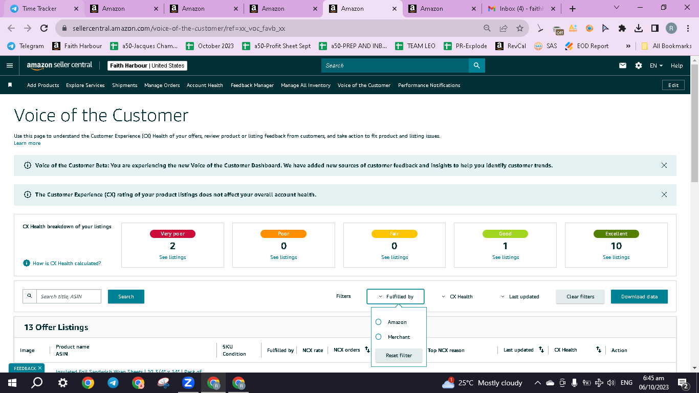
Task: Show more bookmarks with the overflow chevron
Action: pyautogui.click(x=628, y=46)
